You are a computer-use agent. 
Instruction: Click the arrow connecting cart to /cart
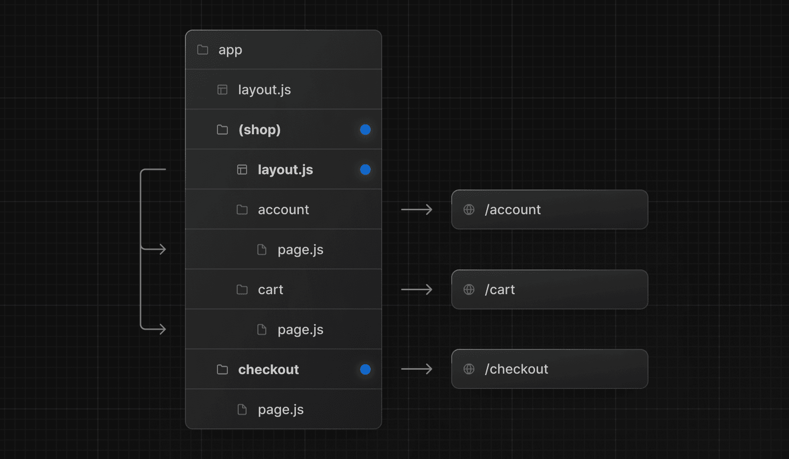[417, 290]
